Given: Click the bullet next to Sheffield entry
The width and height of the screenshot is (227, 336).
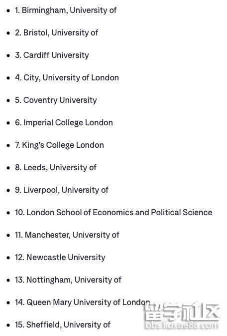Looking at the screenshot, I should point(8,326).
